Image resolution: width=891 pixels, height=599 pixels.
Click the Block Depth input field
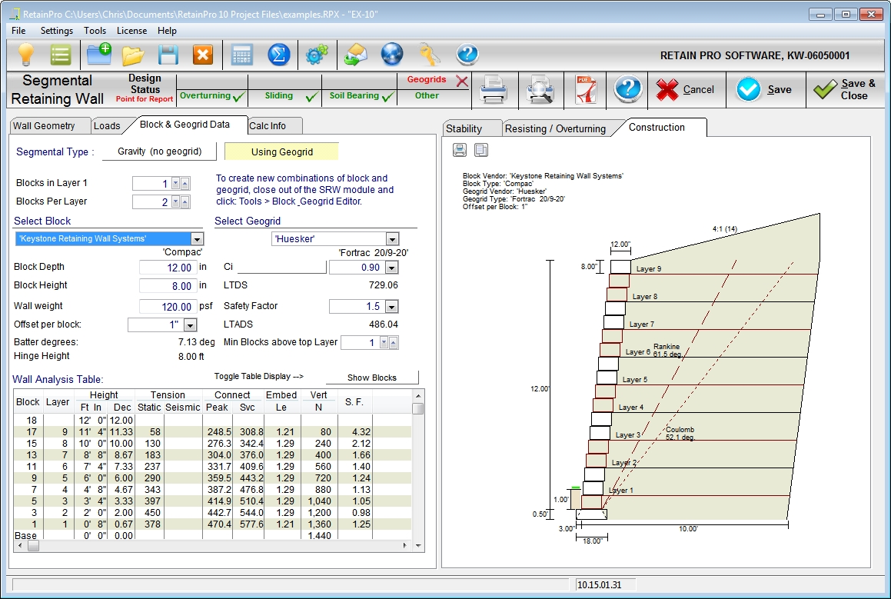click(168, 268)
